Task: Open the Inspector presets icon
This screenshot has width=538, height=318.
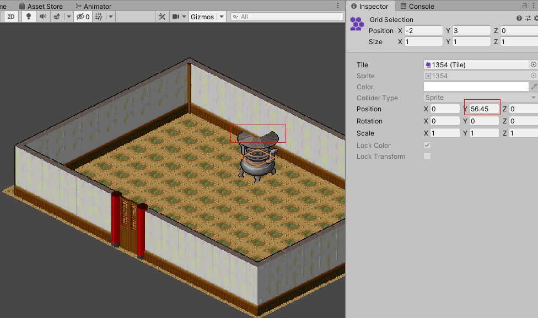Action: tap(529, 18)
